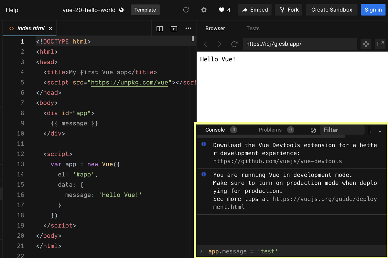
Task: Toggle the preview pane icon
Action: pyautogui.click(x=174, y=28)
